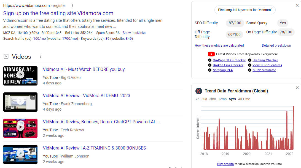Viewport: 301px width, 168px height.
Task: Open 'Sign up on the free dating site Vidamora.com' result
Action: point(58,13)
